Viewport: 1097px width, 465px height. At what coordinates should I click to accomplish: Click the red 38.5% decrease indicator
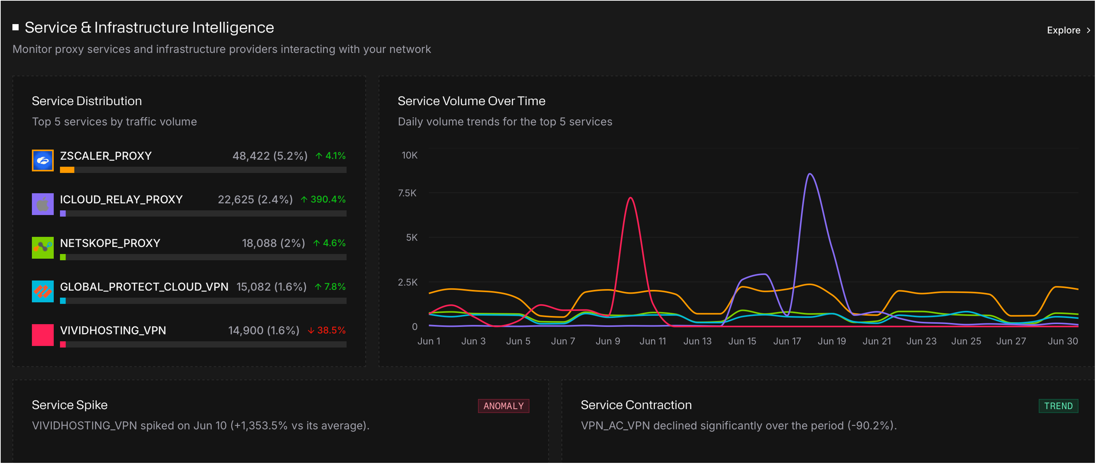coord(327,331)
